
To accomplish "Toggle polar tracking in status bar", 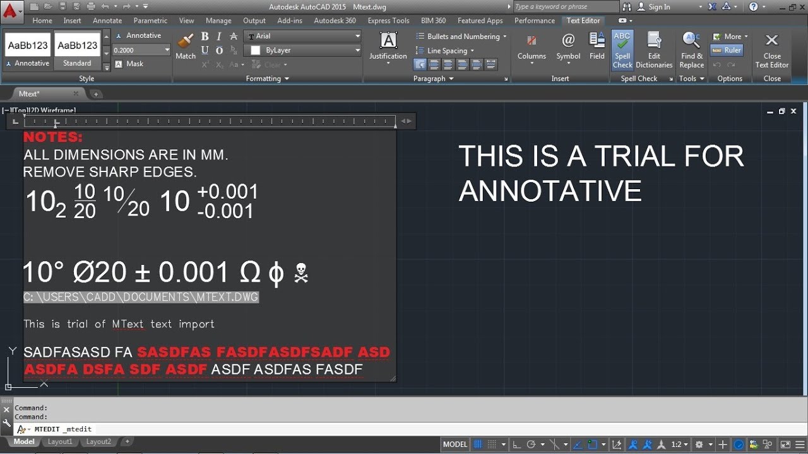I will tap(531, 445).
